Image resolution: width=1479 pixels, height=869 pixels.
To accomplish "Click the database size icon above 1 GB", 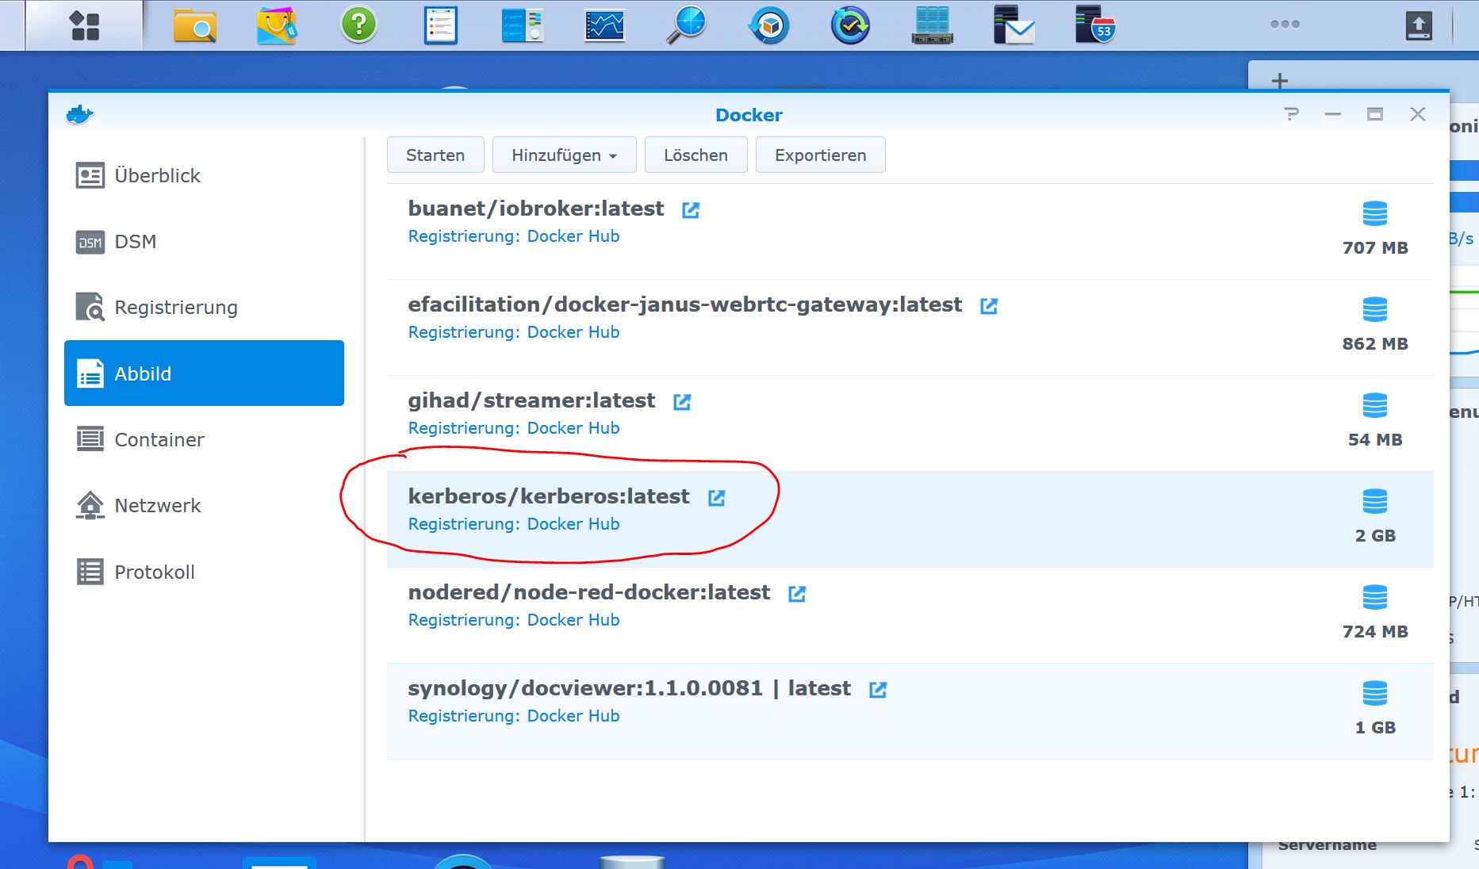I will [1375, 693].
